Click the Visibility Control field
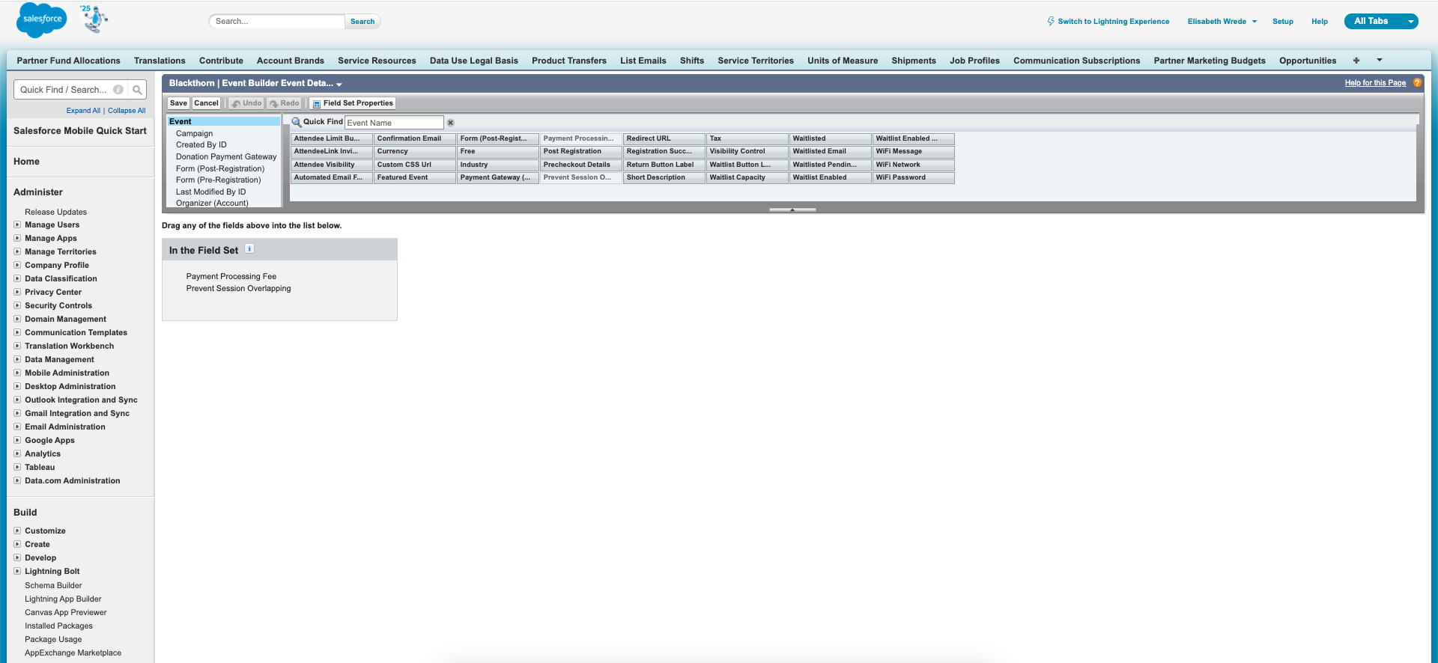Screen dimensions: 1438x663 click(747, 151)
